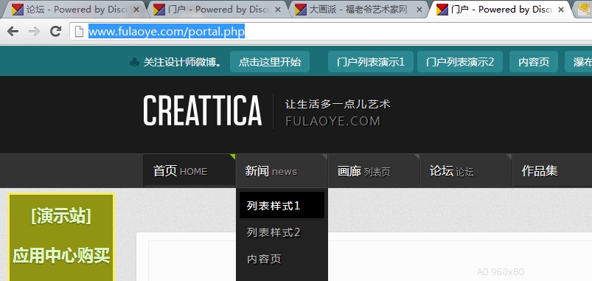Close the active 门户 tab

tap(561, 10)
